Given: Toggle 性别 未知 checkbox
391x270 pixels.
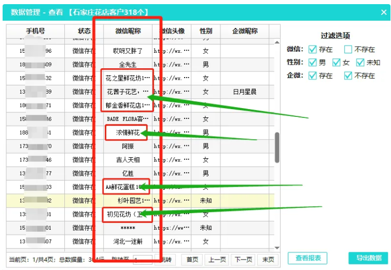Looking at the screenshot, I should click(360, 63).
